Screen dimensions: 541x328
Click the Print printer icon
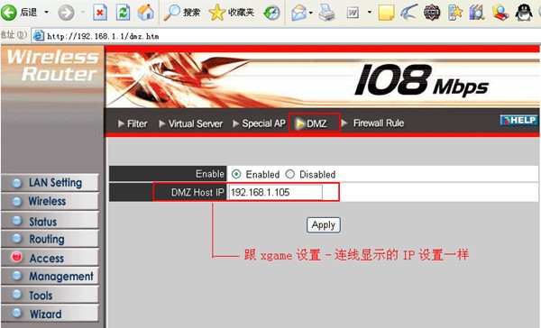tap(326, 14)
